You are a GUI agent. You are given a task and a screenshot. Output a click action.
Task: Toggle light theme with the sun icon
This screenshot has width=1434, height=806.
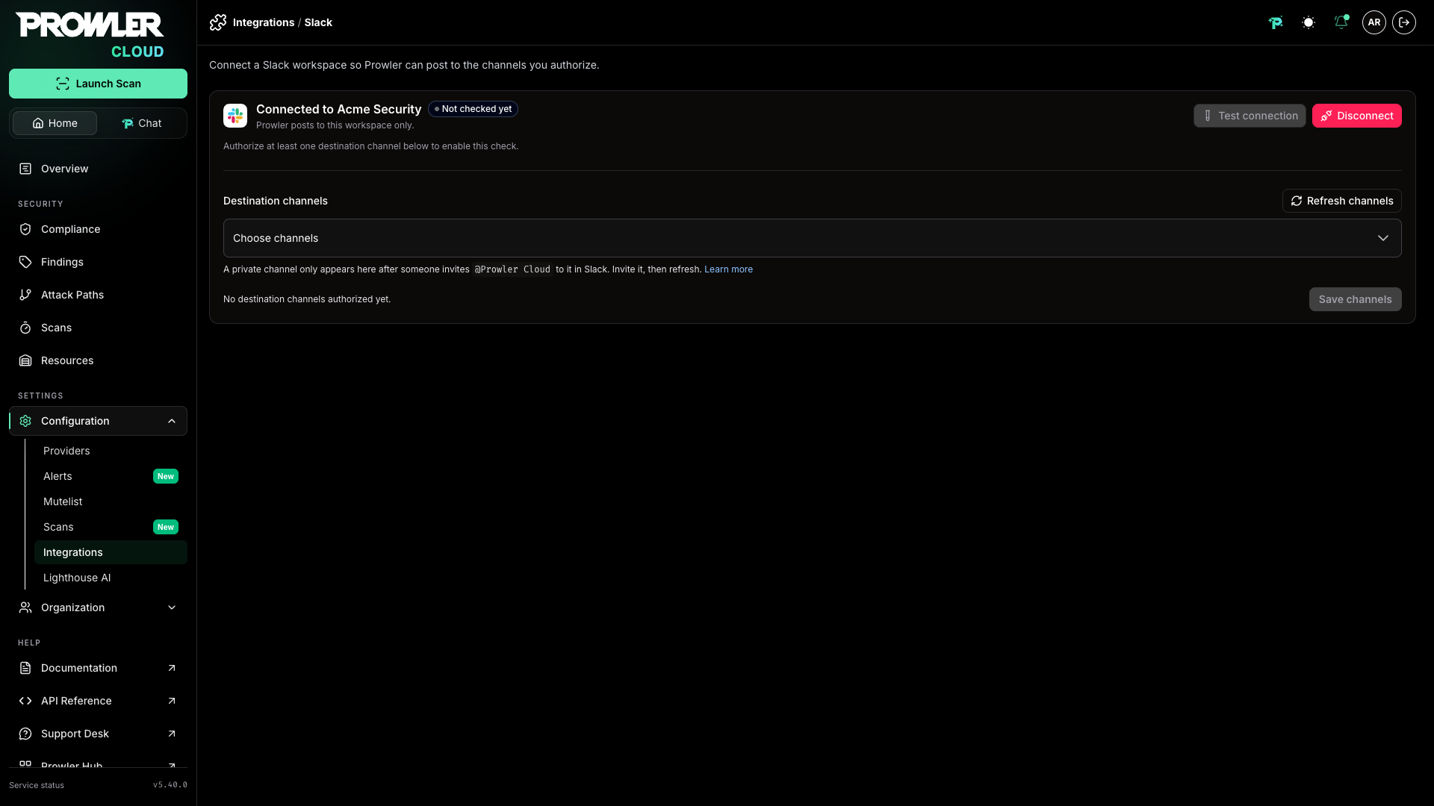(x=1309, y=22)
